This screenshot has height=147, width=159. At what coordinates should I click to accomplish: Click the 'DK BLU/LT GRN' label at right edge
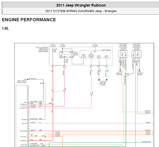click(146, 142)
